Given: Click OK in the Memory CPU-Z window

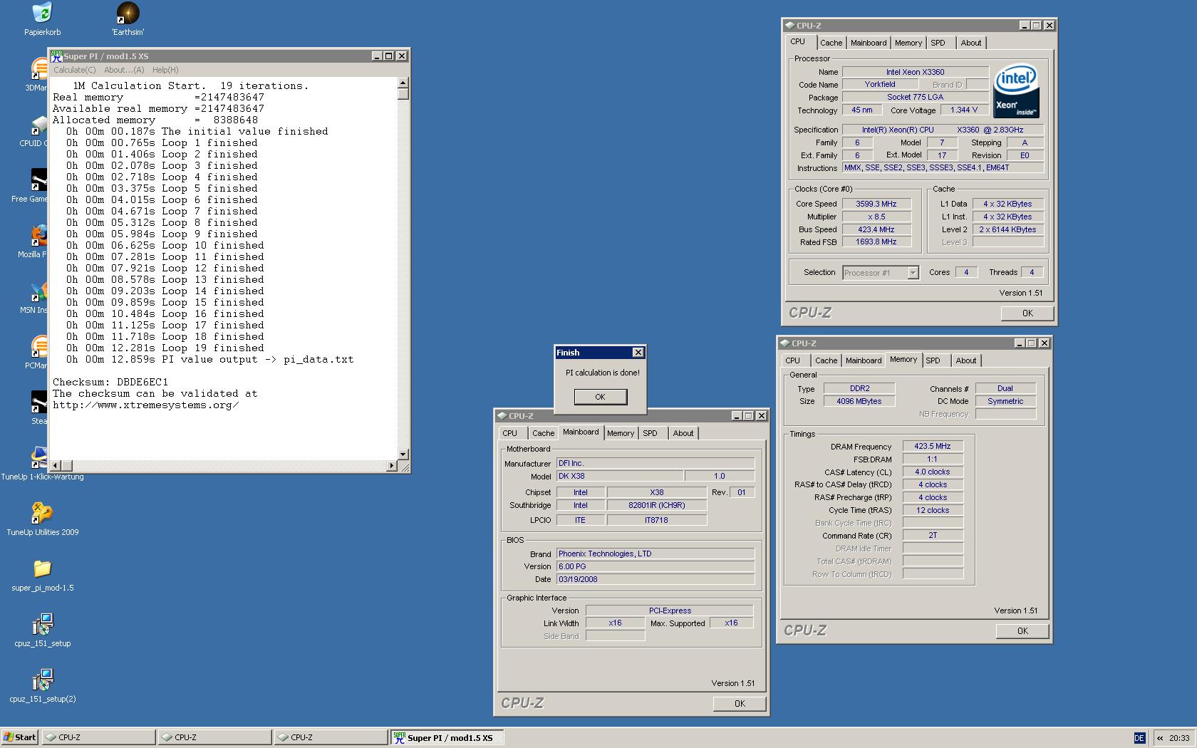Looking at the screenshot, I should click(1022, 631).
